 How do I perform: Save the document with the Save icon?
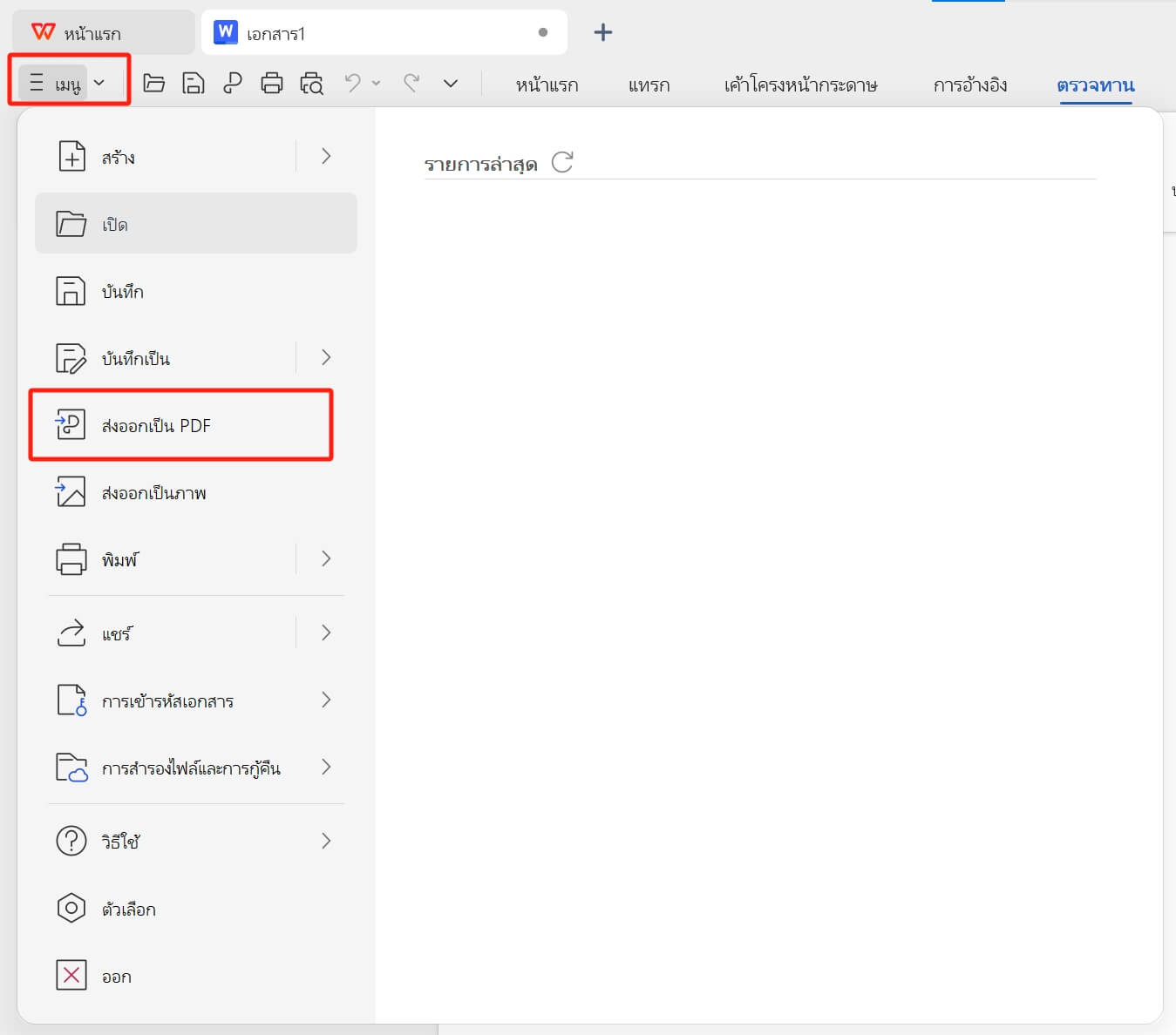[x=194, y=83]
